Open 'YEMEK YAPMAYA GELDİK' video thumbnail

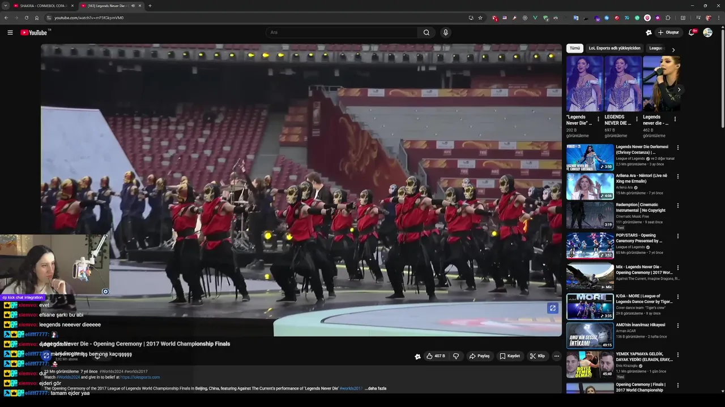590,365
